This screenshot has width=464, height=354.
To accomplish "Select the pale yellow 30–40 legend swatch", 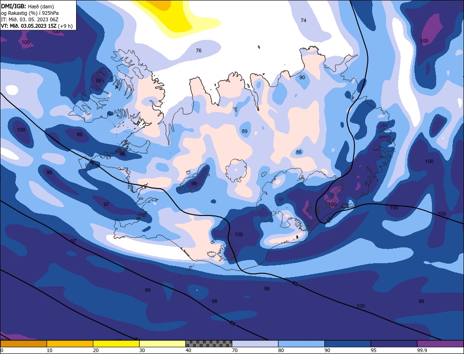I will pyautogui.click(x=162, y=343).
